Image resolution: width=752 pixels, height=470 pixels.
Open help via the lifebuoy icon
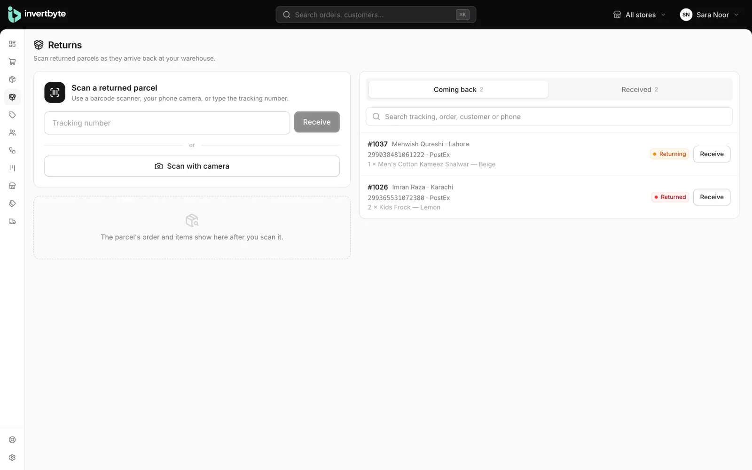pos(12,440)
